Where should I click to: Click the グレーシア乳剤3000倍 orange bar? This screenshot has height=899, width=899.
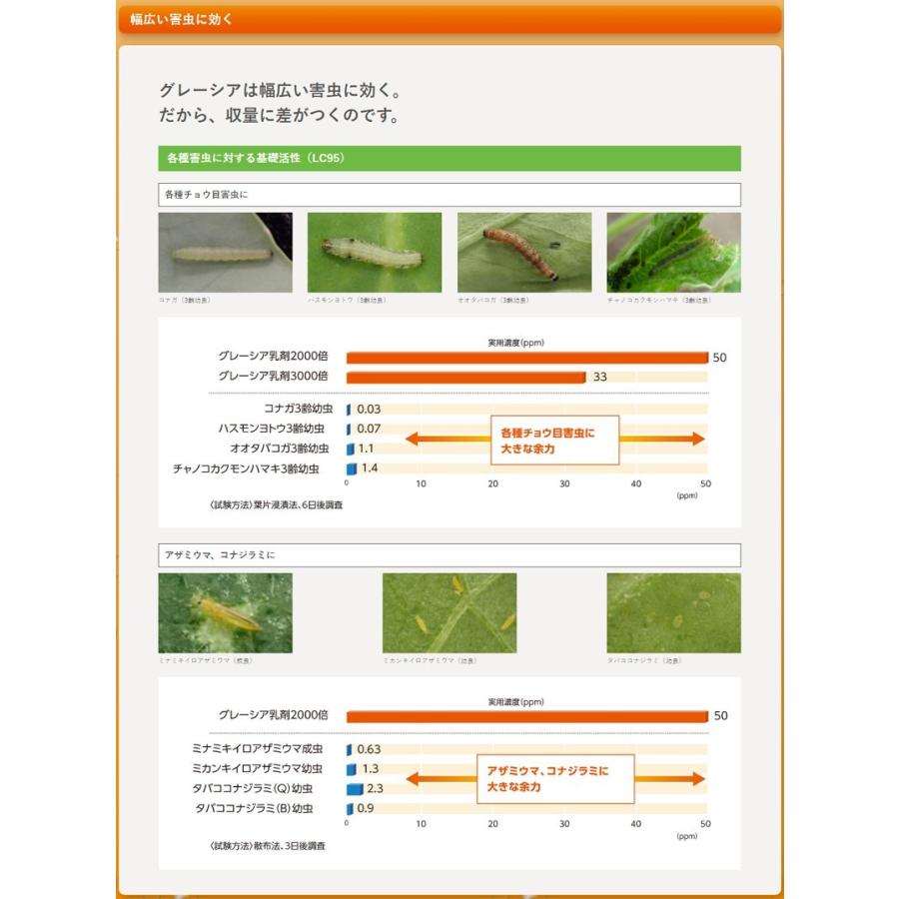pos(465,377)
